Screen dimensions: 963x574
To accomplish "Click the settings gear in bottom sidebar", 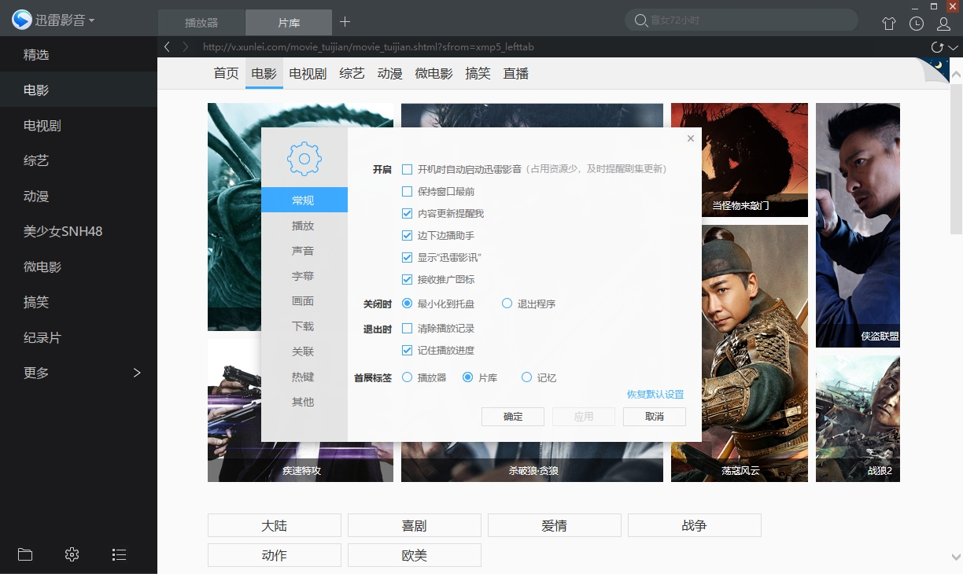I will pyautogui.click(x=72, y=554).
